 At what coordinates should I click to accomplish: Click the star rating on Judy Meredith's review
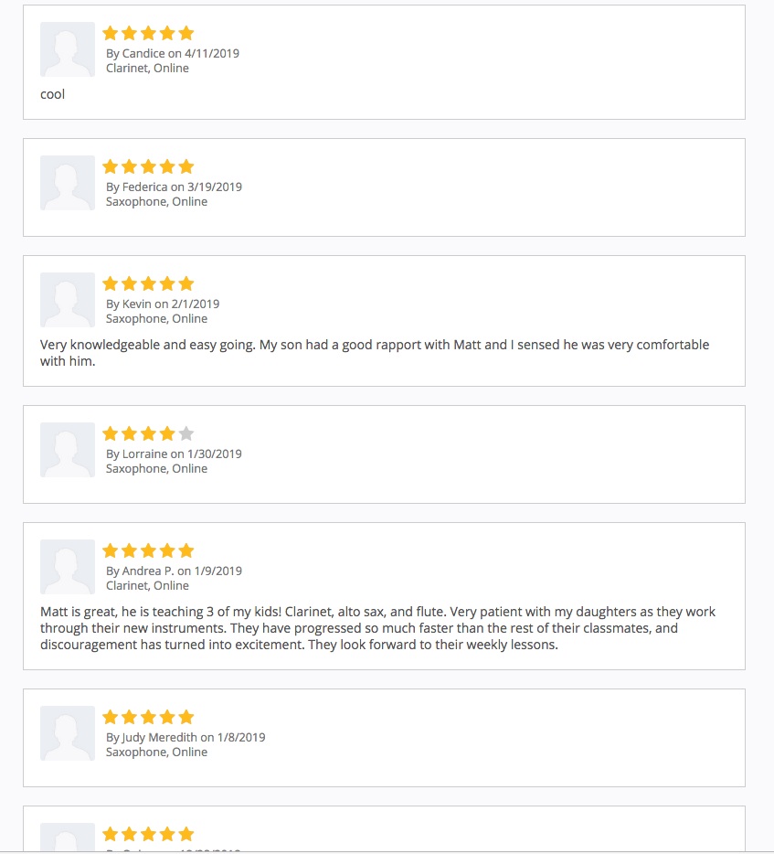(x=148, y=717)
